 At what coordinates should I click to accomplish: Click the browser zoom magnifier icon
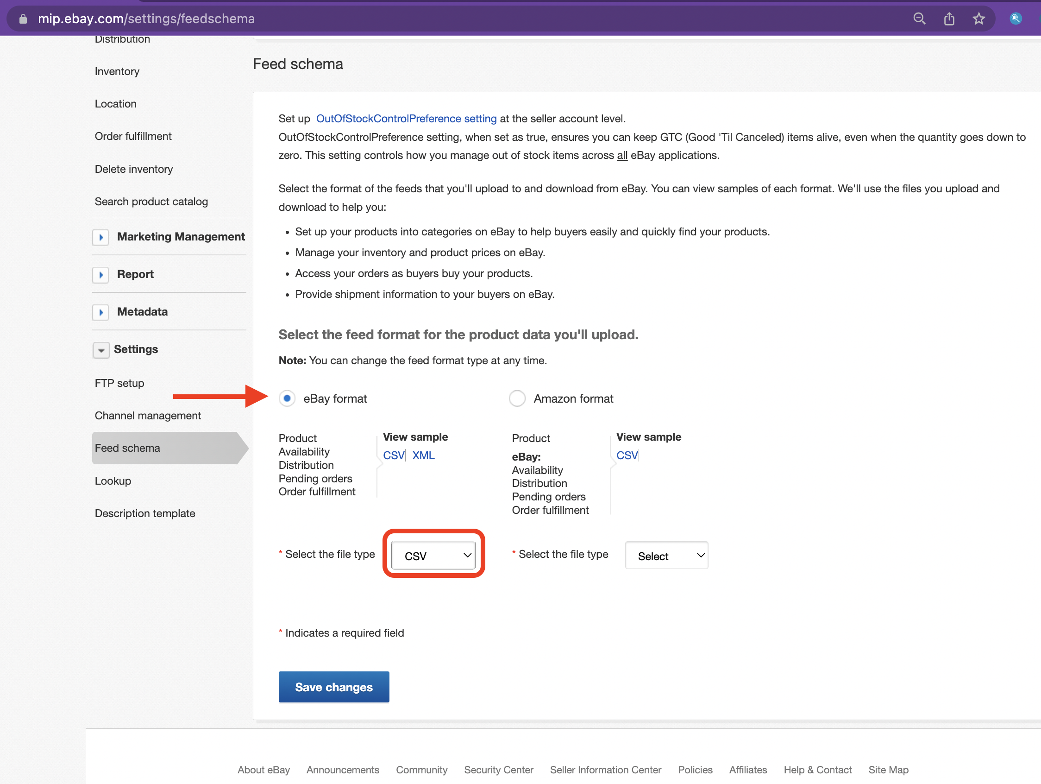pyautogui.click(x=919, y=19)
